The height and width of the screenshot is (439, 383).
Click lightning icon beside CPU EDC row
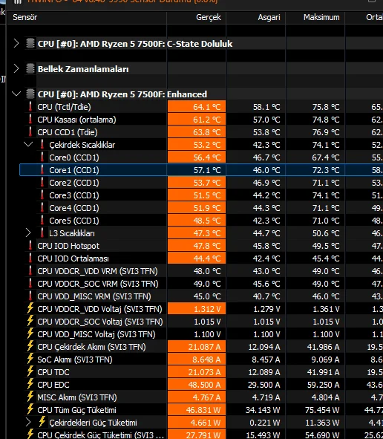(30, 384)
